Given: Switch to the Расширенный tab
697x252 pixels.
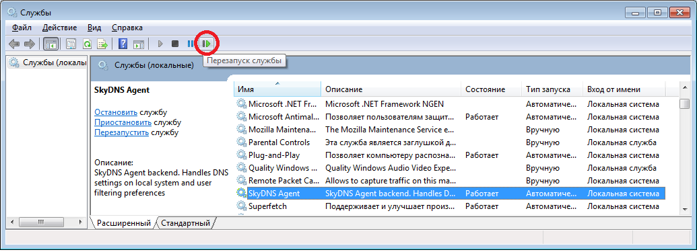Looking at the screenshot, I should coord(124,222).
